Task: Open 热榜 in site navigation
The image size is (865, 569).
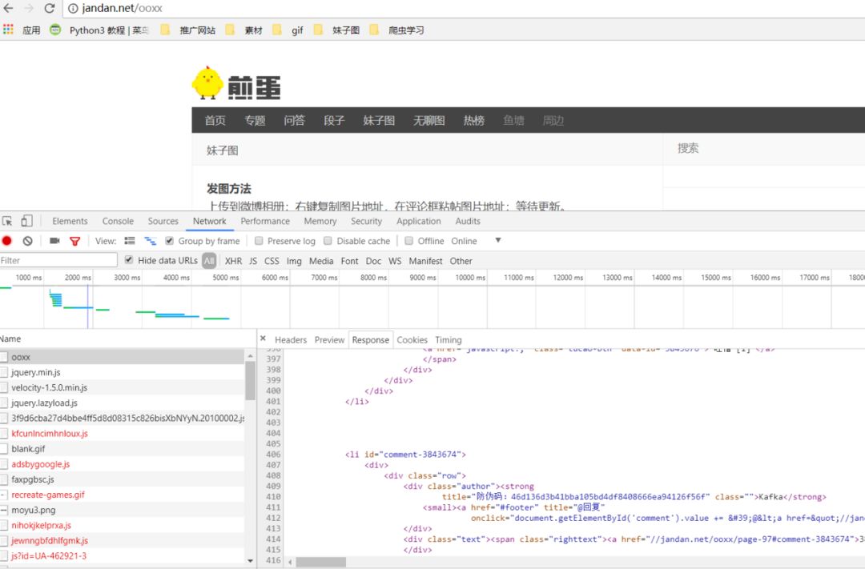Action: pos(474,120)
